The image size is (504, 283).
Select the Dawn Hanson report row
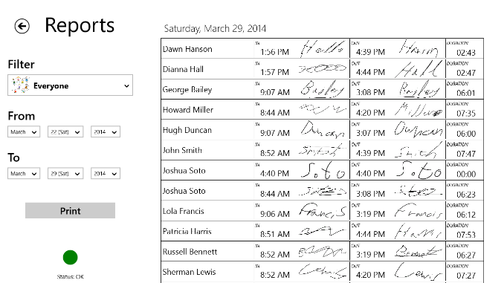pos(322,48)
